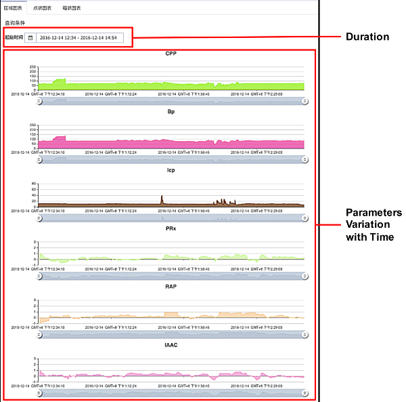Click the Bp navigator overview track
Image resolution: width=406 pixels, height=402 pixels.
[172, 159]
